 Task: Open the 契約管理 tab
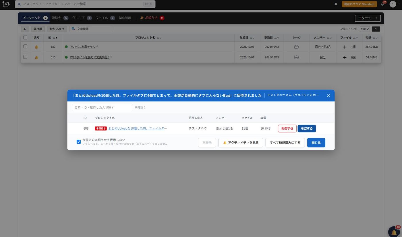(125, 18)
